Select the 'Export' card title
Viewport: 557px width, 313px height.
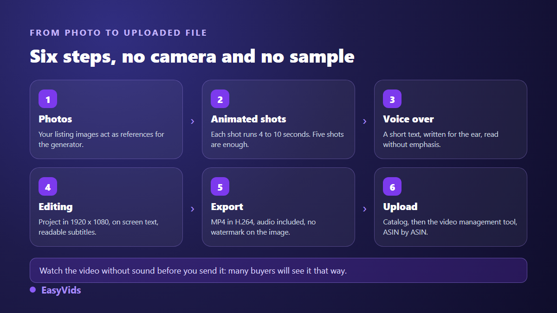pyautogui.click(x=227, y=207)
